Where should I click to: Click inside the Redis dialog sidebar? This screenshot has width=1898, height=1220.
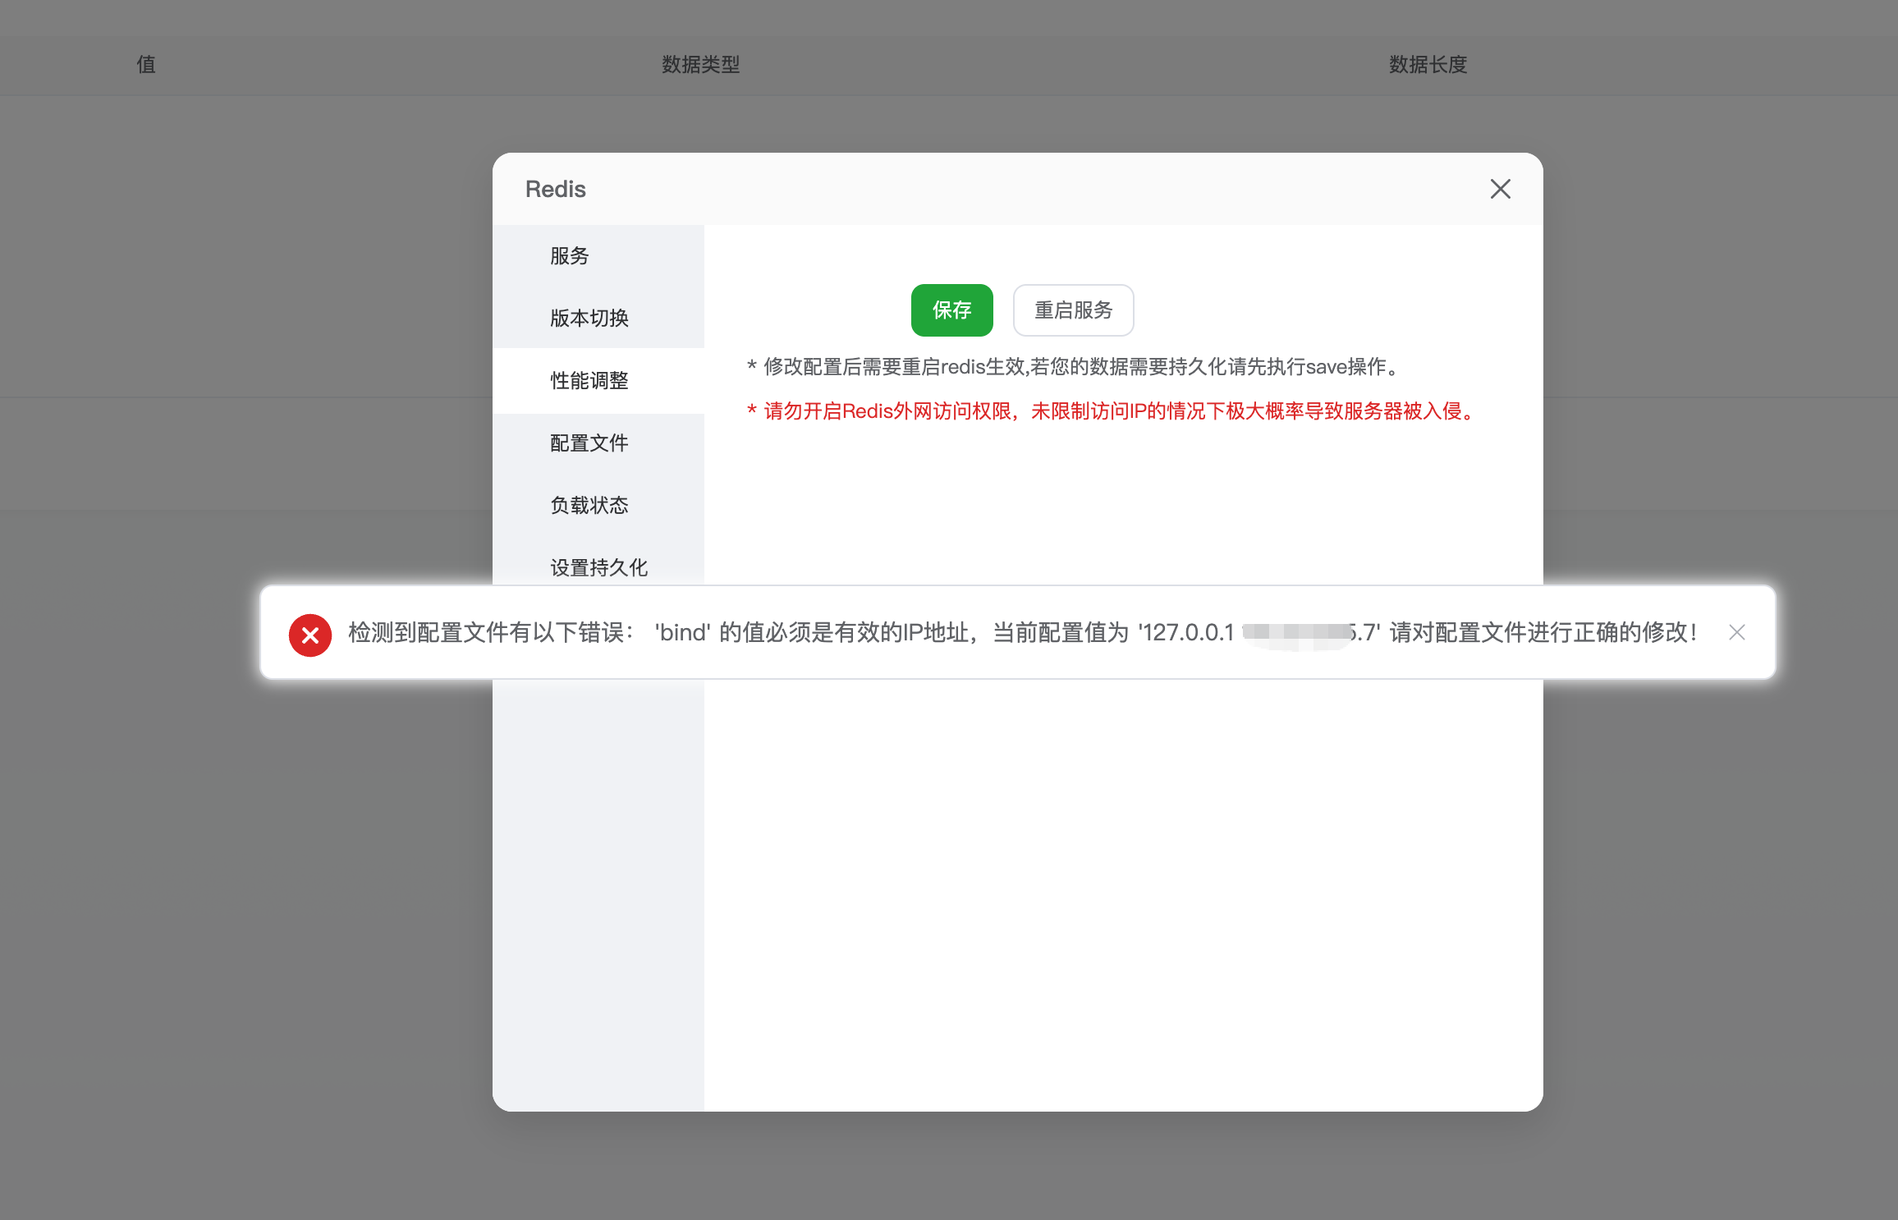tap(598, 821)
